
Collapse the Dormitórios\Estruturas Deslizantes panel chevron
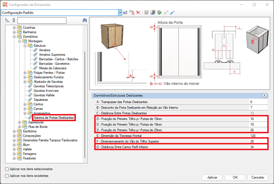(x=264, y=96)
